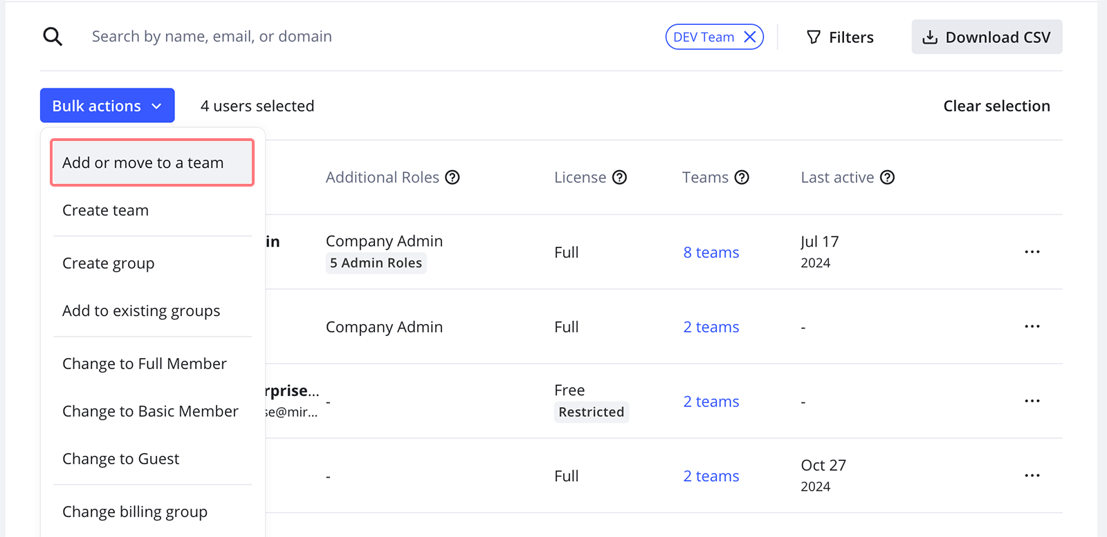Image resolution: width=1107 pixels, height=537 pixels.
Task: Click the License column help icon
Action: [x=620, y=178]
